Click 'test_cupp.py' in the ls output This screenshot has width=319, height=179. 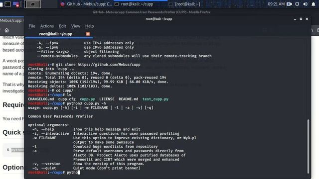(x=155, y=99)
